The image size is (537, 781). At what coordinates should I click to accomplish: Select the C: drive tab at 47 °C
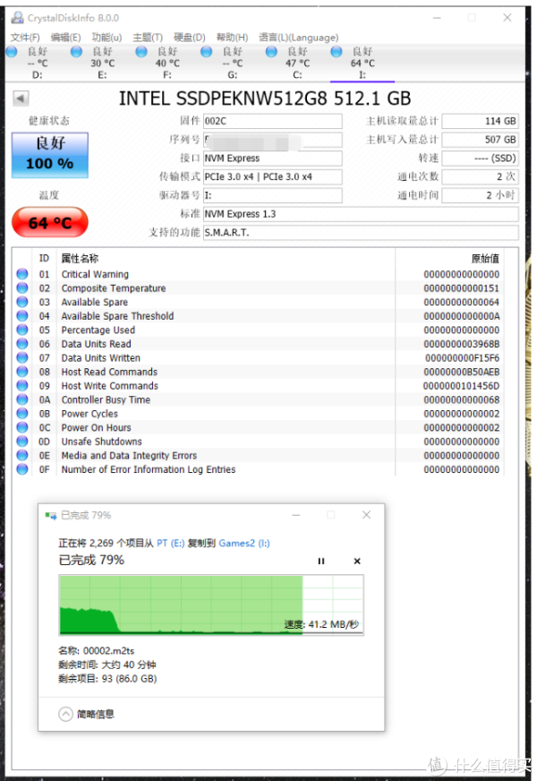297,64
